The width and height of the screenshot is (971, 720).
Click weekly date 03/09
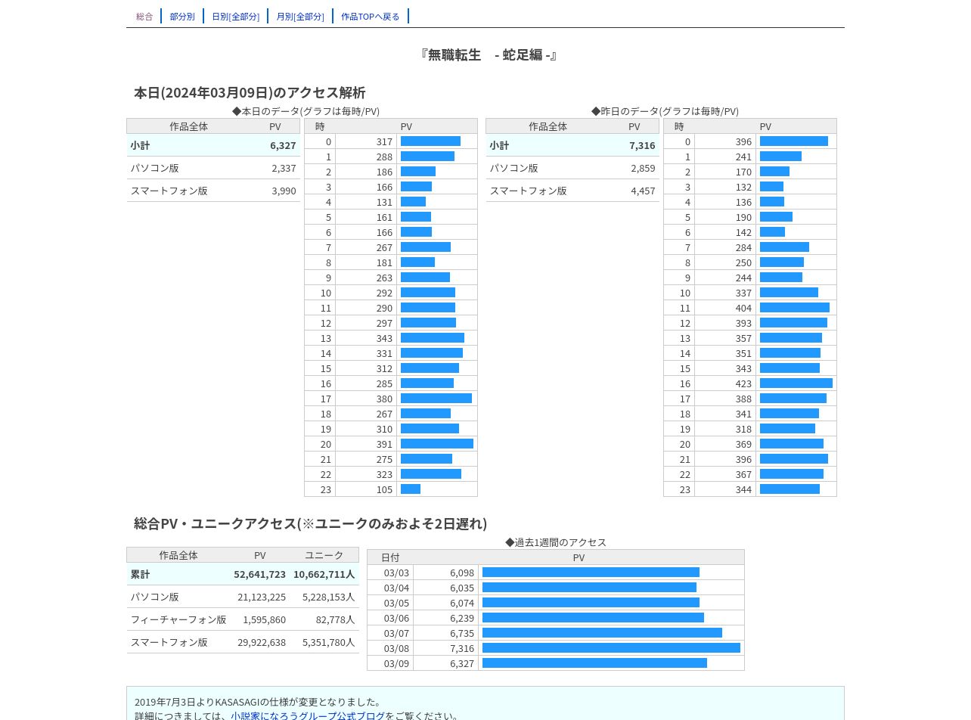pos(396,663)
